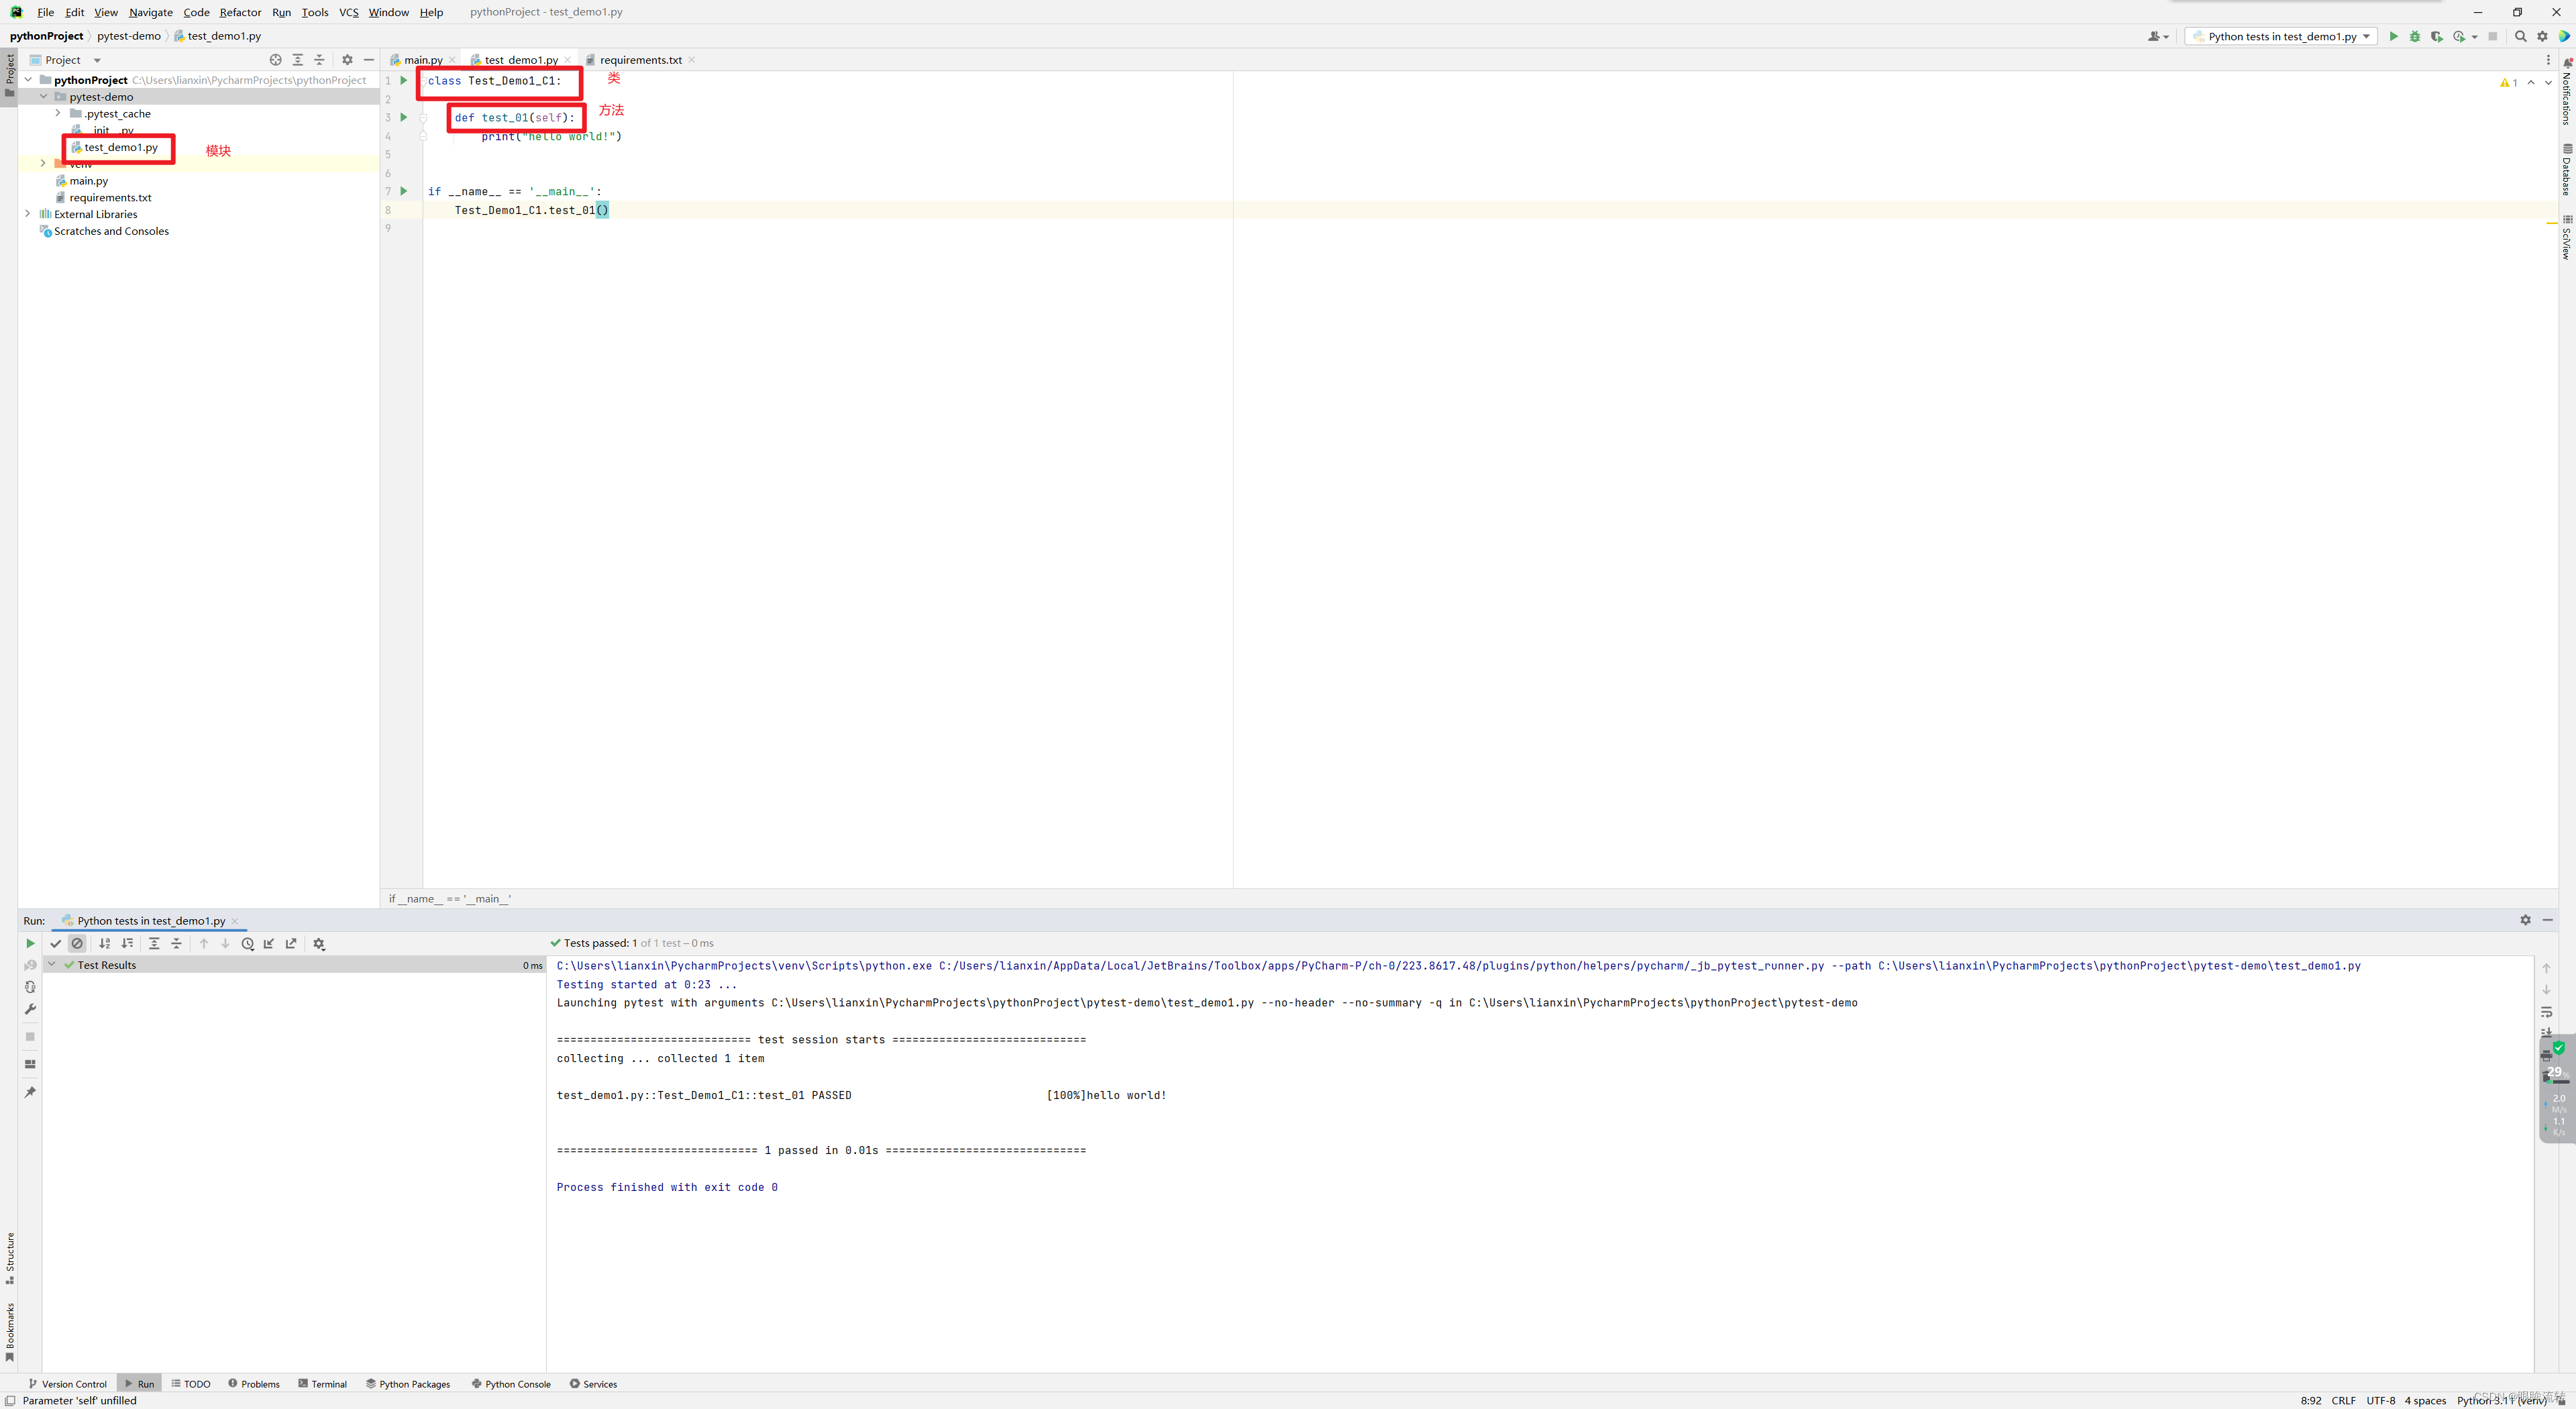
Task: Rerun tests with green play button in Run panel
Action: (x=30, y=943)
